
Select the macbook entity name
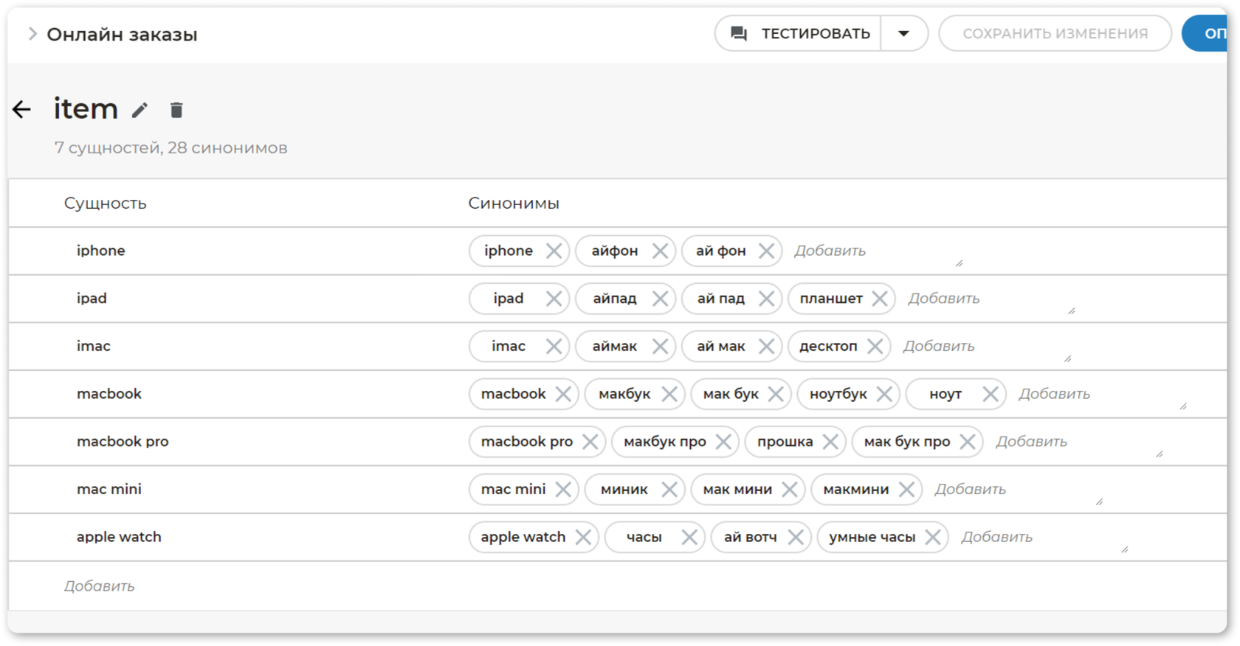[x=109, y=394]
